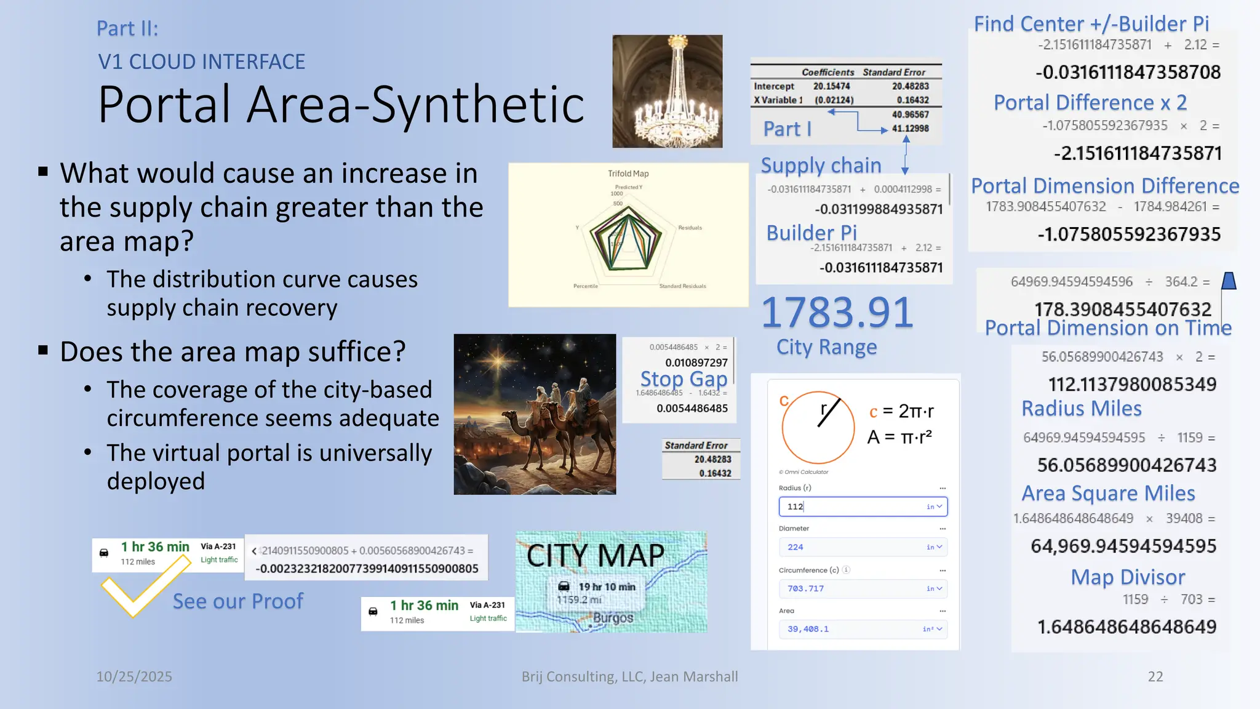The image size is (1260, 709).
Task: Click the car icon on 19 hr route
Action: coord(564,587)
